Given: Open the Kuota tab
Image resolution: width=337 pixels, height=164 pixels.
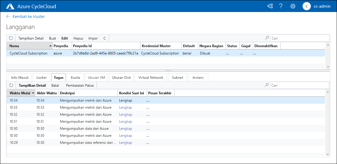Looking at the screenshot, I should (75, 78).
